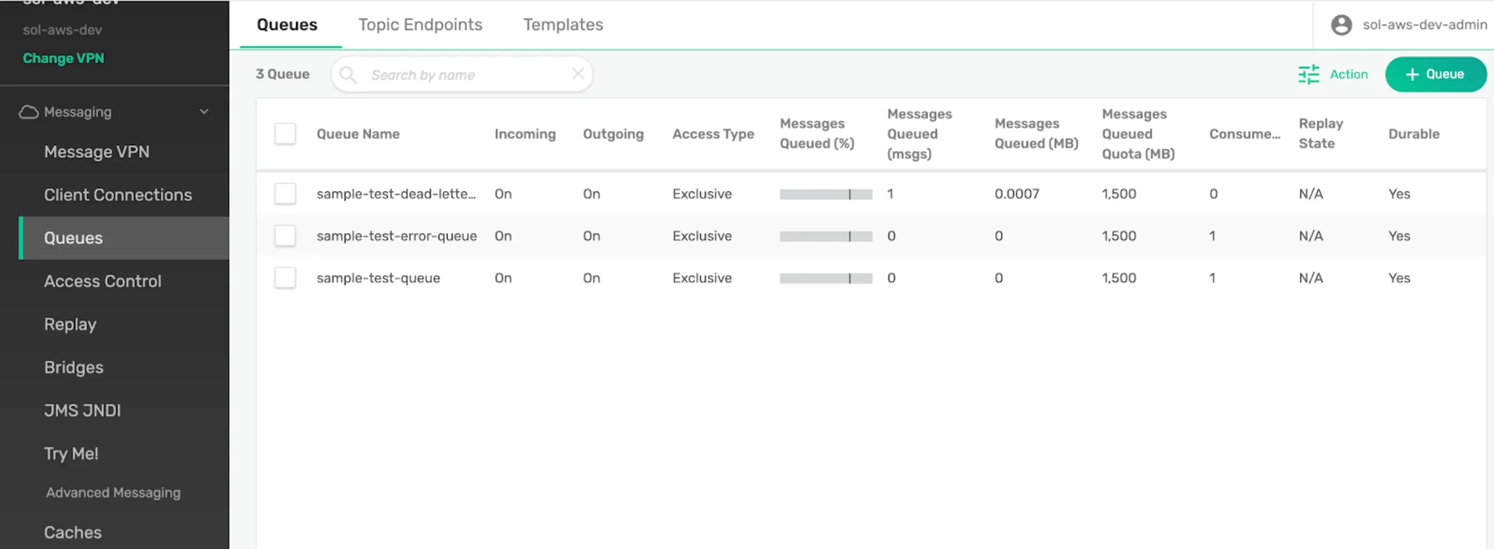Viewport: 1494px width, 549px height.
Task: Click N/A replay state for sample-test-dead-letter
Action: tap(1310, 194)
